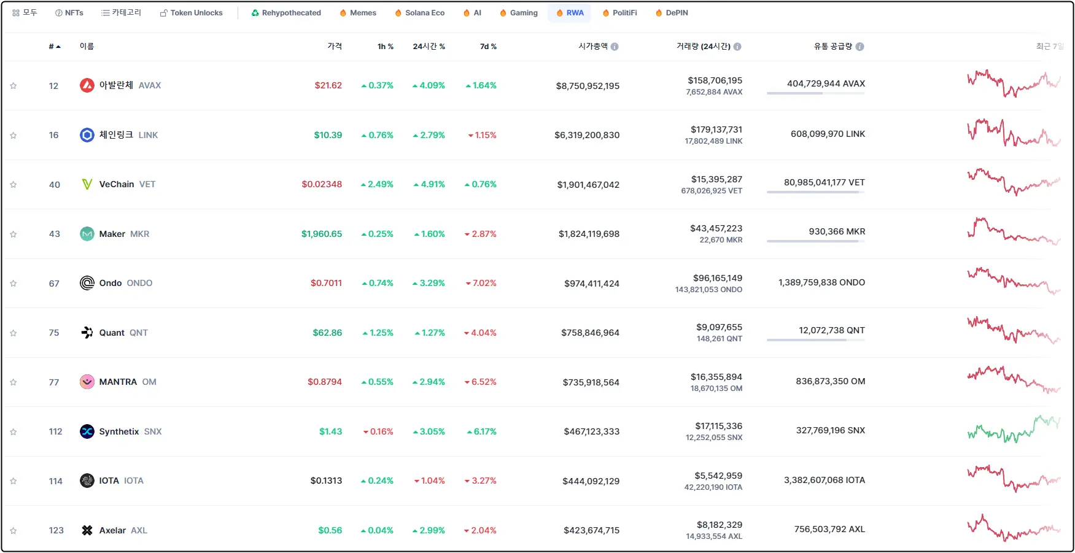Select the Rehypothecated category

pyautogui.click(x=286, y=13)
